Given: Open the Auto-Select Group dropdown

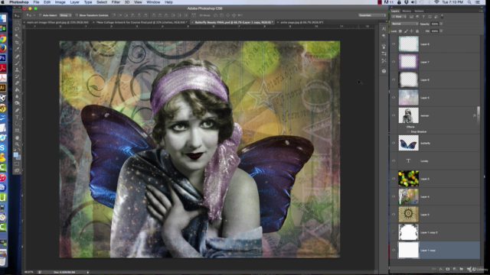Looking at the screenshot, I should point(65,15).
